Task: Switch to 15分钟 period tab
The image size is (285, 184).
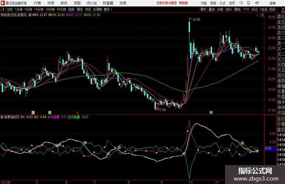Action: pos(39,9)
